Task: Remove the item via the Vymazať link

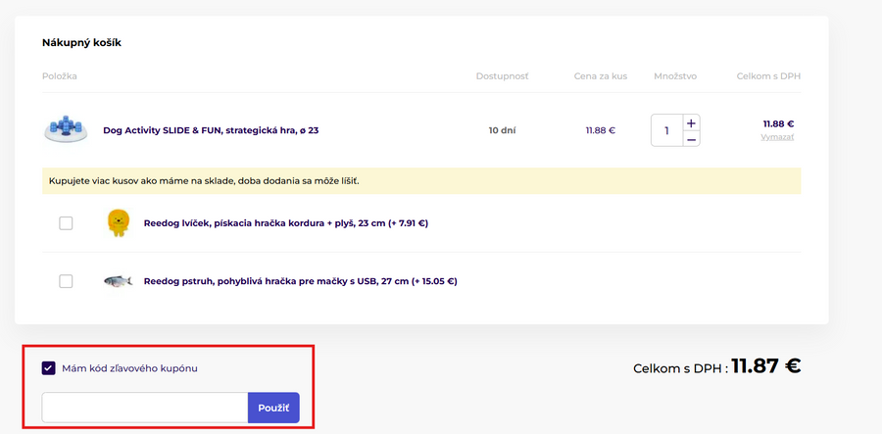Action: 776,137
